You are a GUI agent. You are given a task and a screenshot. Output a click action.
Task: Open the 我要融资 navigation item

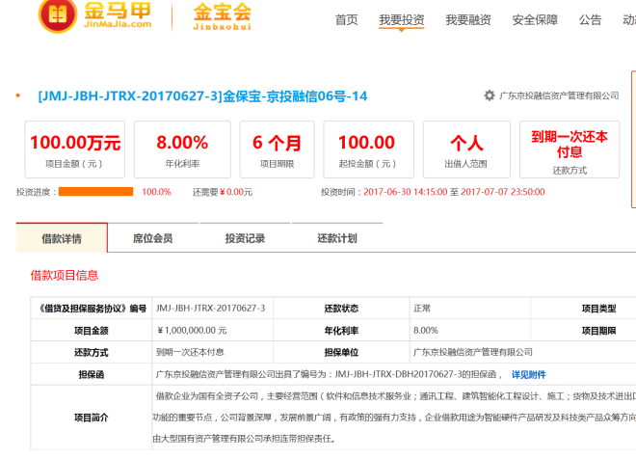pyautogui.click(x=468, y=19)
